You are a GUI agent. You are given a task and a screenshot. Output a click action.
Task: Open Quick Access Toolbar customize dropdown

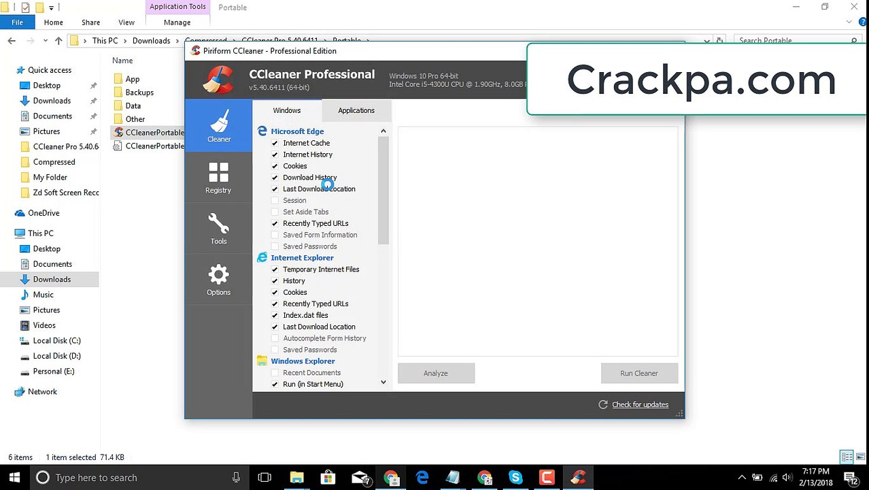[x=51, y=7]
